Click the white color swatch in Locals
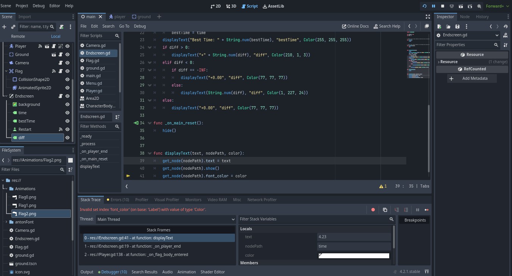The image size is (512, 276). click(354, 256)
